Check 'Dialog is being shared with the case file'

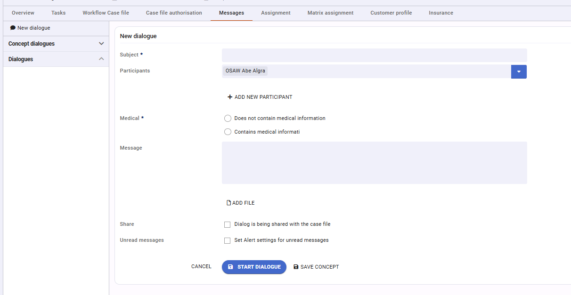(228, 224)
